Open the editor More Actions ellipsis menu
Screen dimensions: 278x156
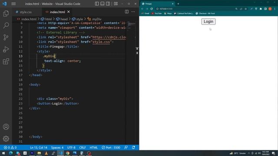point(133,12)
